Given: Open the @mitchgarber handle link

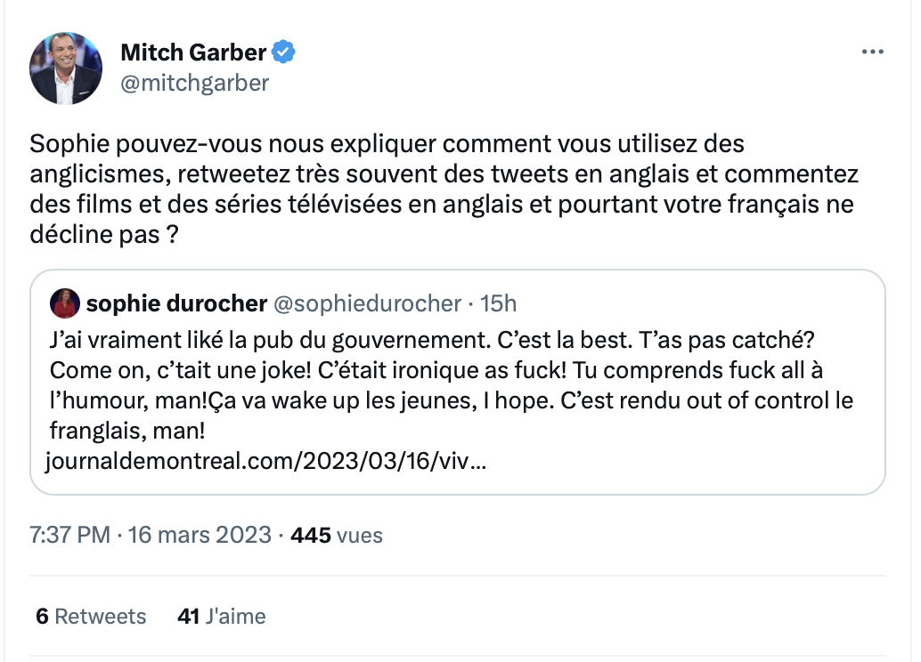Looking at the screenshot, I should 194,83.
